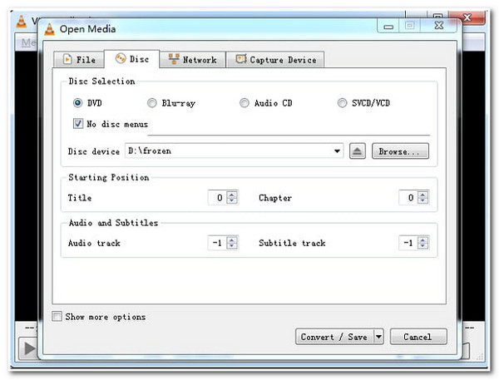Click the Cancel button
Image resolution: width=499 pixels, height=380 pixels.
[418, 337]
